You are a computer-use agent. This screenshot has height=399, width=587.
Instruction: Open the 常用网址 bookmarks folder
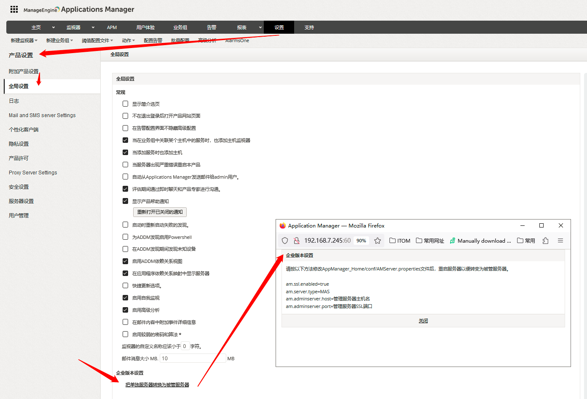(430, 241)
